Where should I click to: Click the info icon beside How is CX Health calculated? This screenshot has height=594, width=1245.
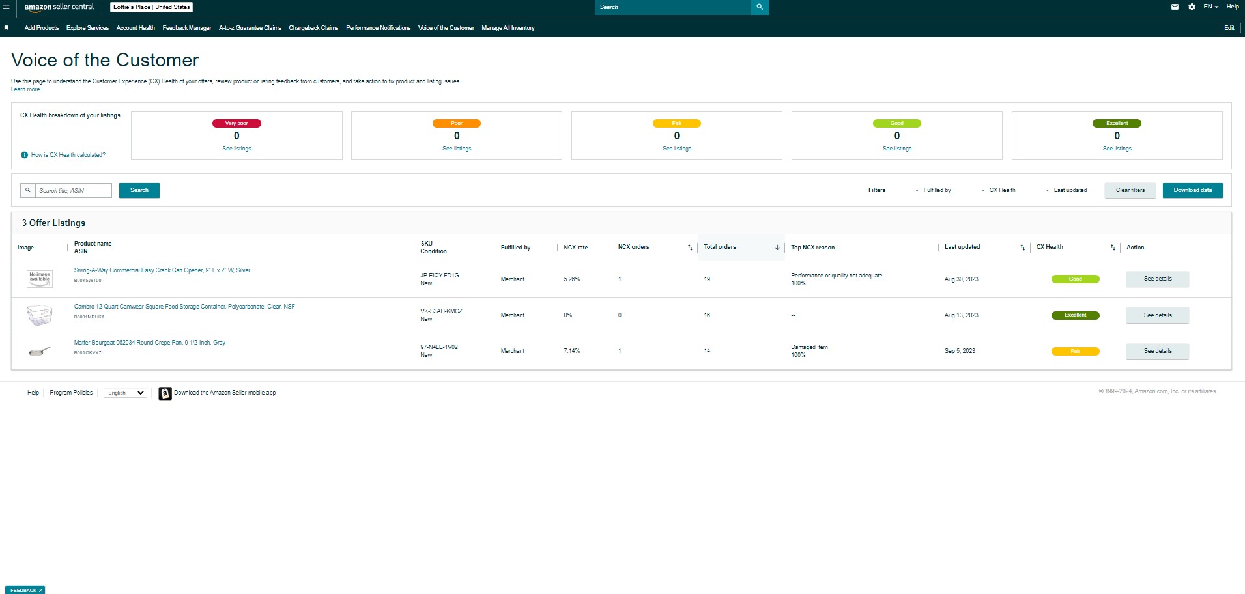coord(24,155)
